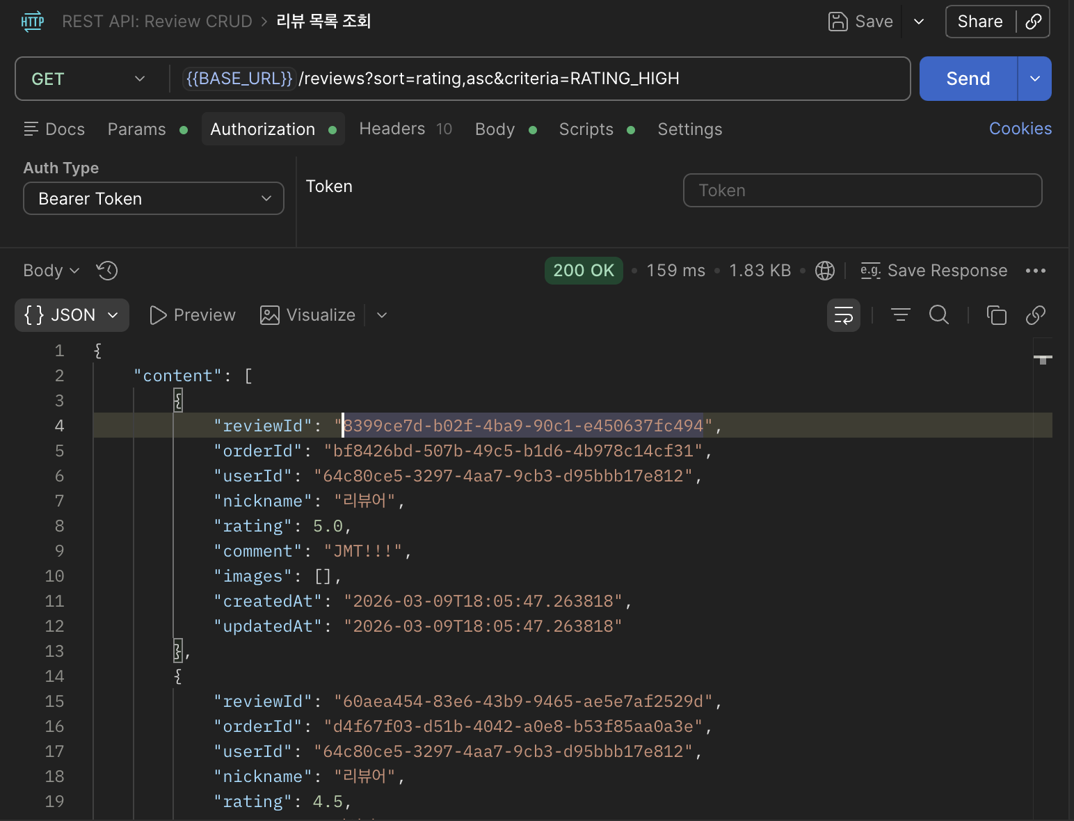Click the images empty array value

[x=323, y=576]
